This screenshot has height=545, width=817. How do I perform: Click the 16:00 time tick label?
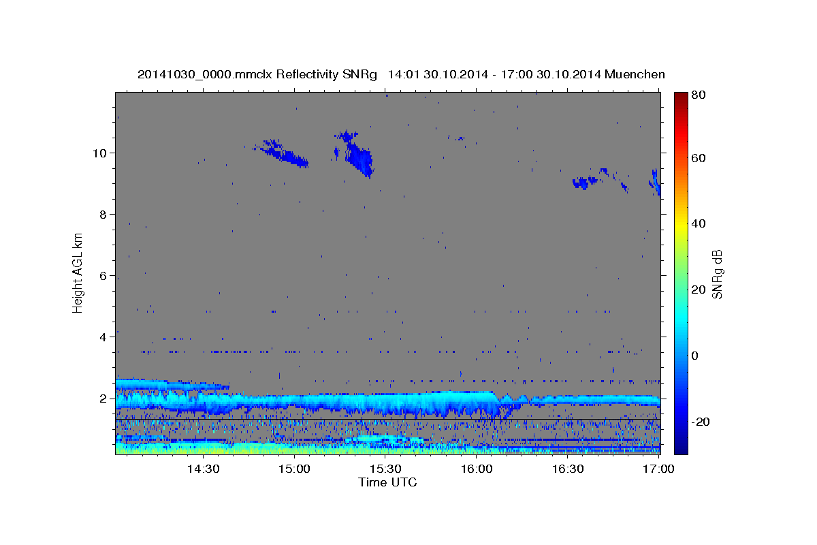(477, 469)
